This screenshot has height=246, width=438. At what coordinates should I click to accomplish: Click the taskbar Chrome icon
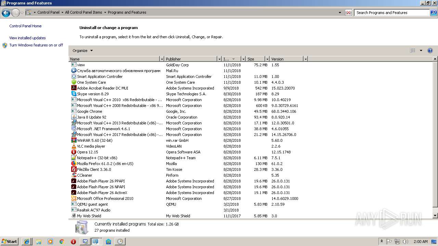(x=62, y=242)
